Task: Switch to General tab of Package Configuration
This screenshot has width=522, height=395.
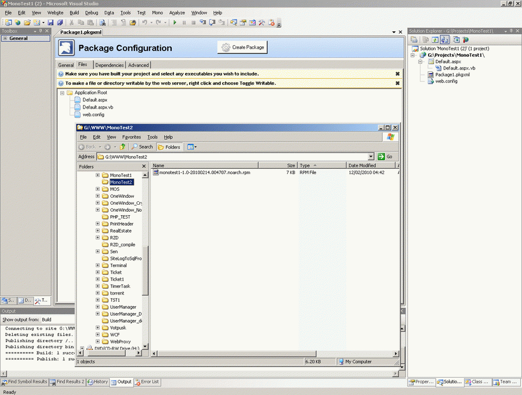Action: (66, 65)
